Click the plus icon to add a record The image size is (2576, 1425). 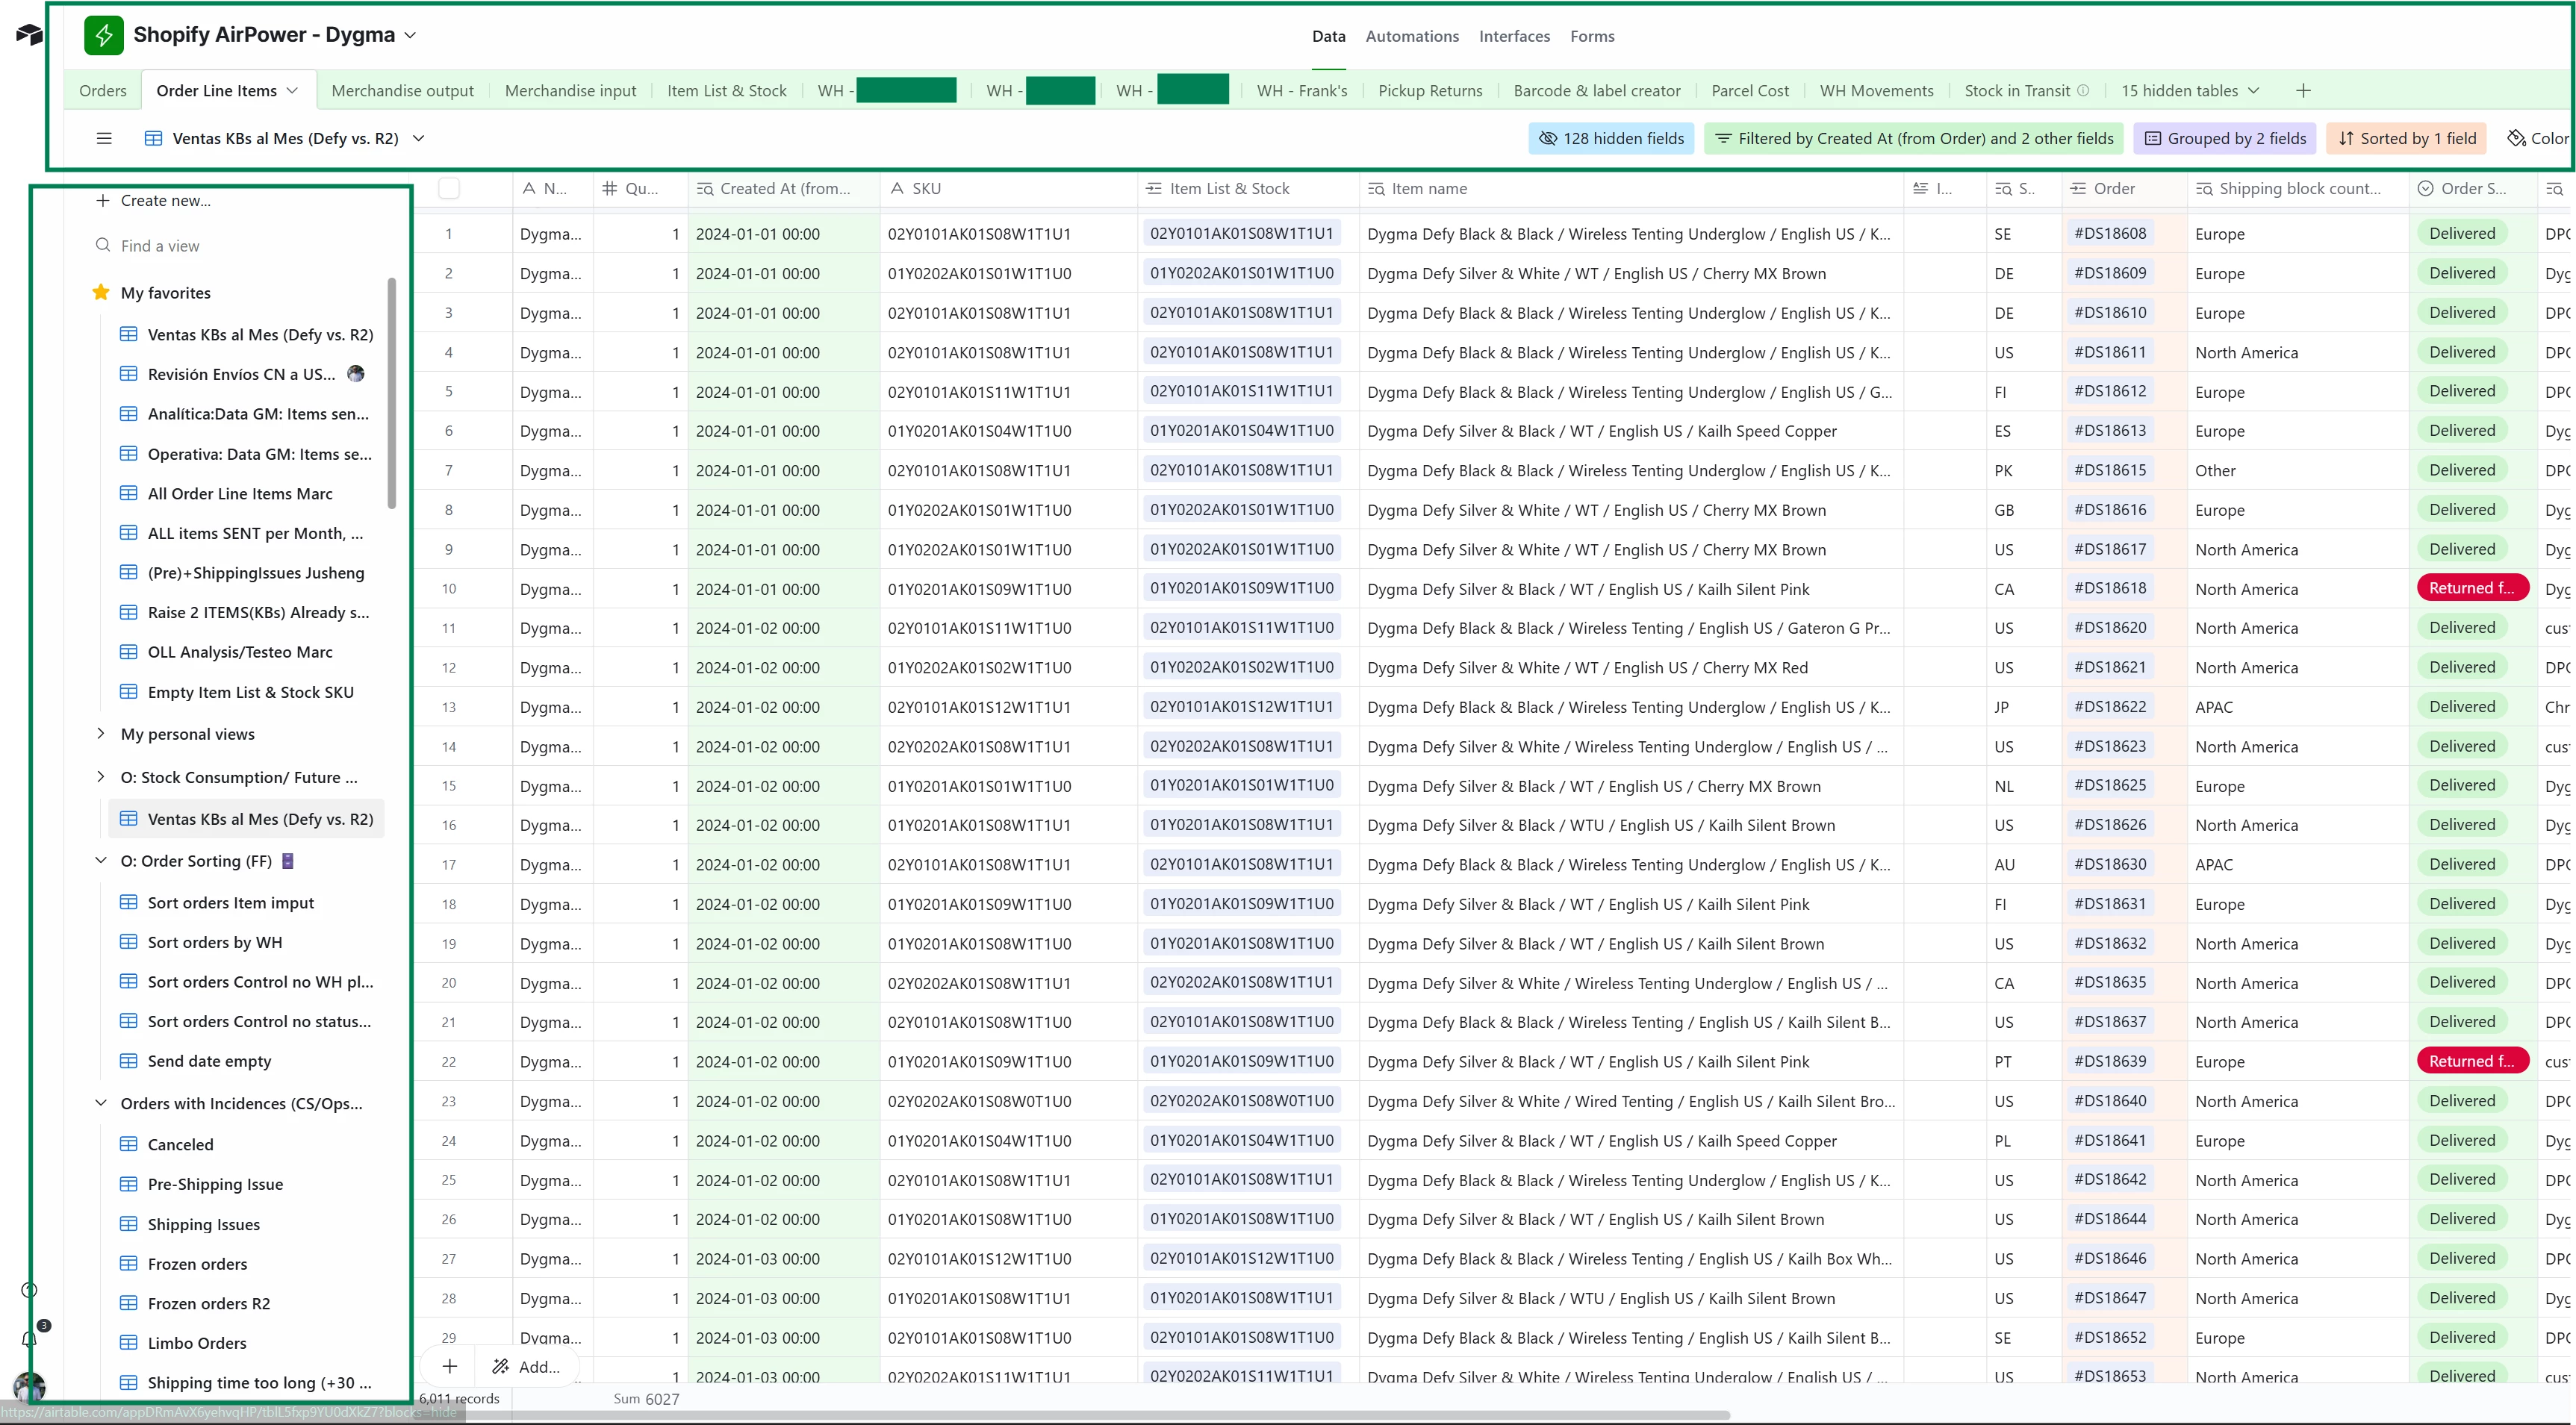pyautogui.click(x=450, y=1366)
